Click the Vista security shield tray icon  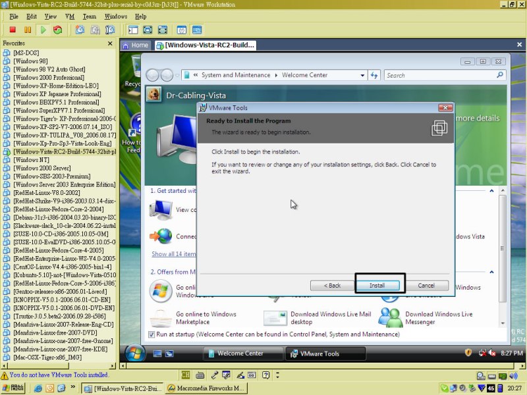468,352
